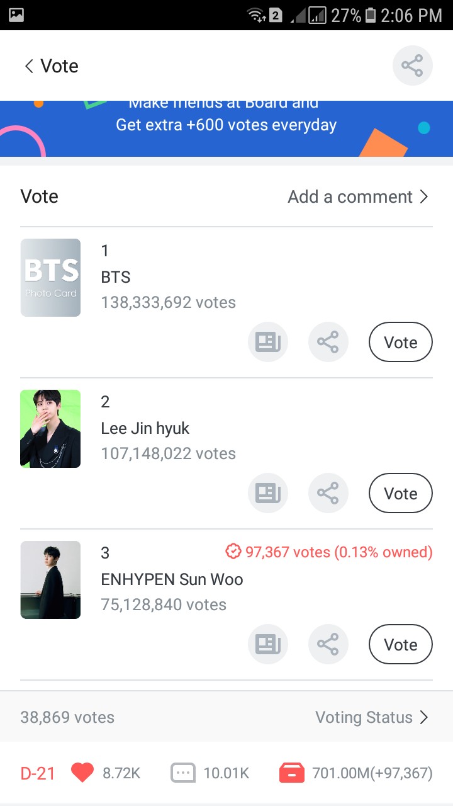This screenshot has height=806, width=453.
Task: Tap the red heart likes icon
Action: 82,773
